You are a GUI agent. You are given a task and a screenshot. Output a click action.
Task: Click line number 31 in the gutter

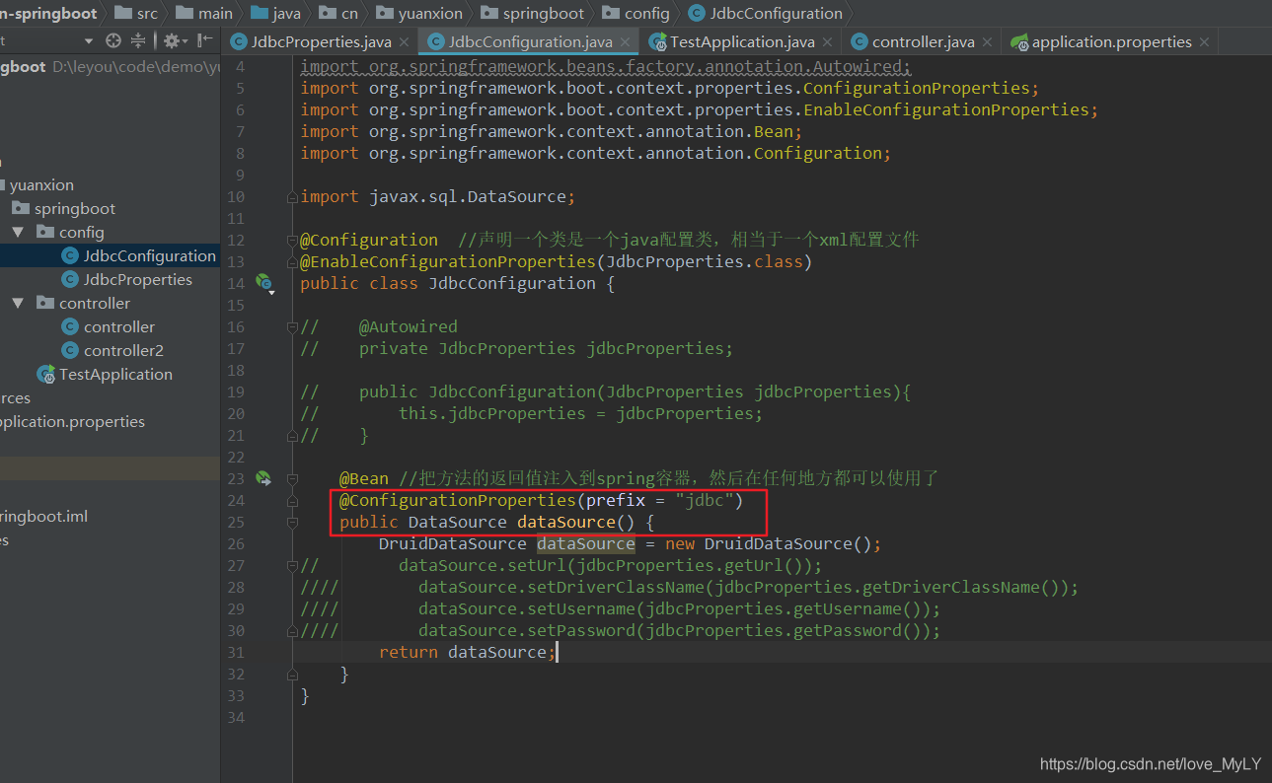pos(235,652)
